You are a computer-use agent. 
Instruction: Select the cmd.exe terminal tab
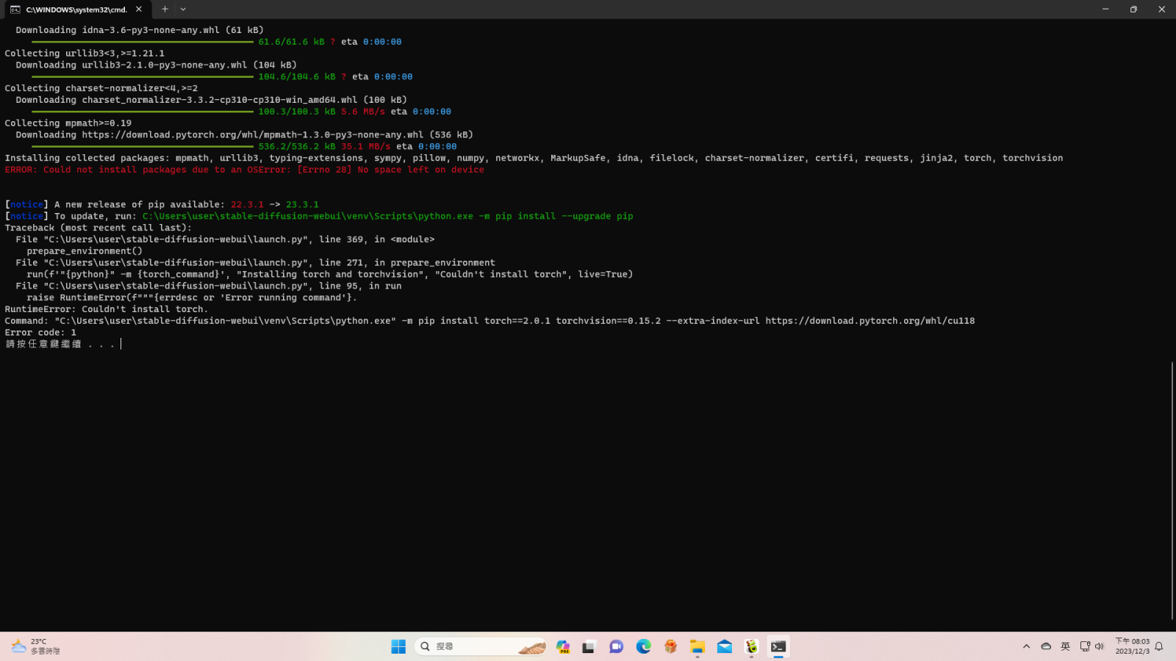click(73, 10)
